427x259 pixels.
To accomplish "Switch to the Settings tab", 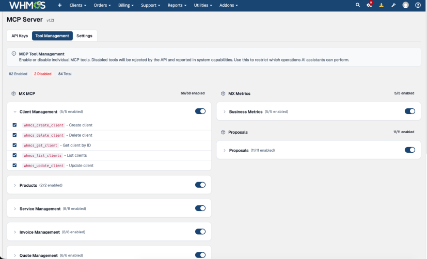I will coord(85,36).
